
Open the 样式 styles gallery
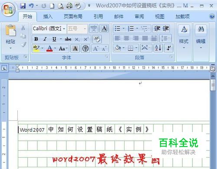(184, 36)
